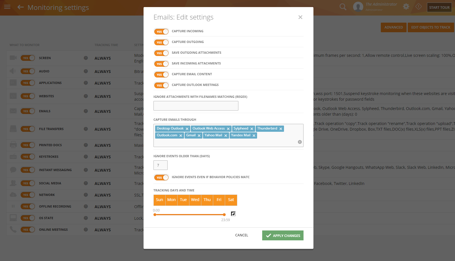This screenshot has width=455, height=261.
Task: Toggle Screen monitoring switch
Action: 28,58
